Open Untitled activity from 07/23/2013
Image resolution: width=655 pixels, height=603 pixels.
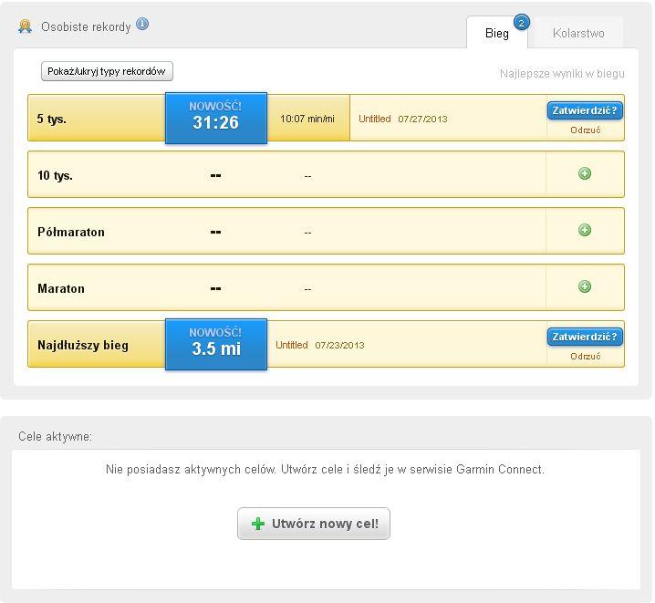pyautogui.click(x=292, y=346)
